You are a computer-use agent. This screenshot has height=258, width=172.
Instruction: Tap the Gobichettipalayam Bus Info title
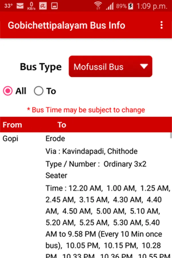[x=67, y=26]
